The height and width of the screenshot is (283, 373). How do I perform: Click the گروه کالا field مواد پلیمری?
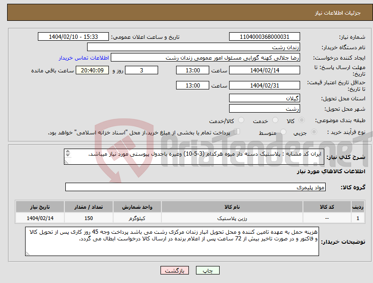[x=195, y=187]
